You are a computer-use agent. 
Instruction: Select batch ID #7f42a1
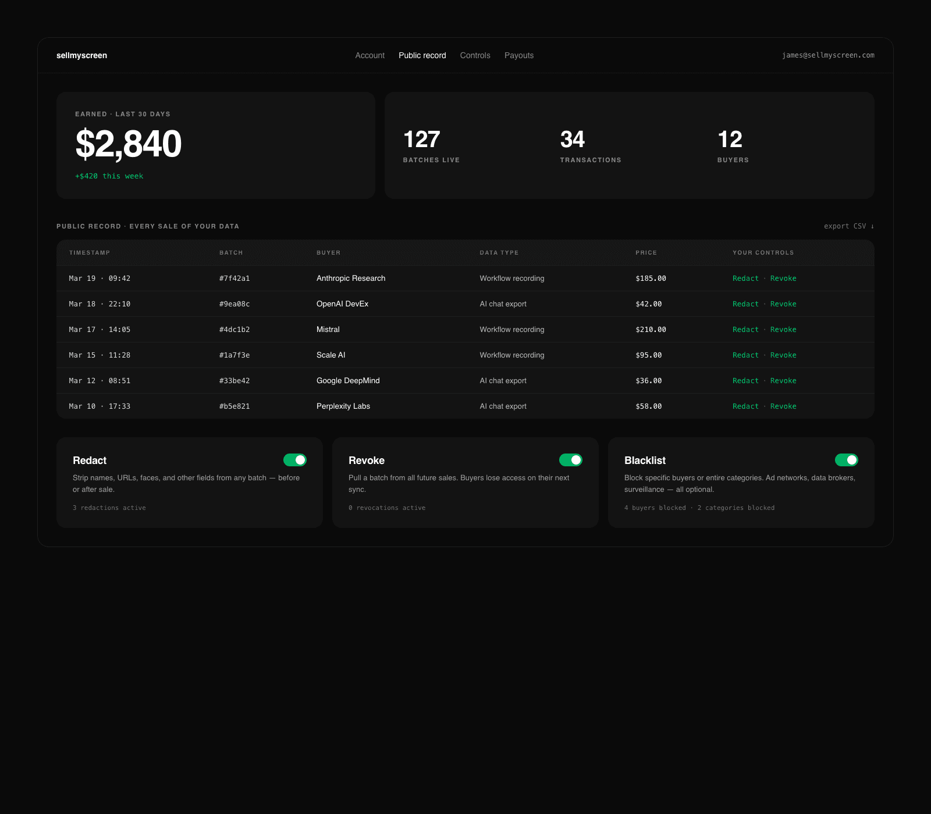[234, 279]
